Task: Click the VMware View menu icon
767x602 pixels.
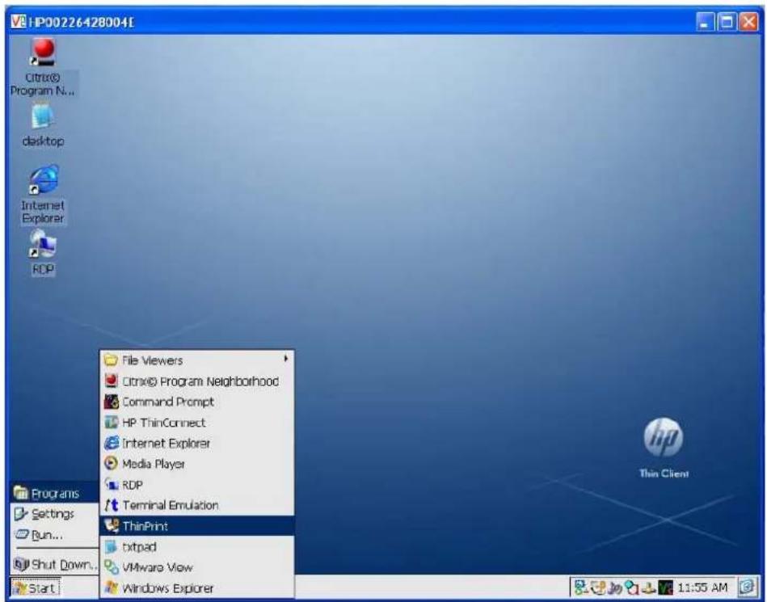Action: click(x=112, y=567)
